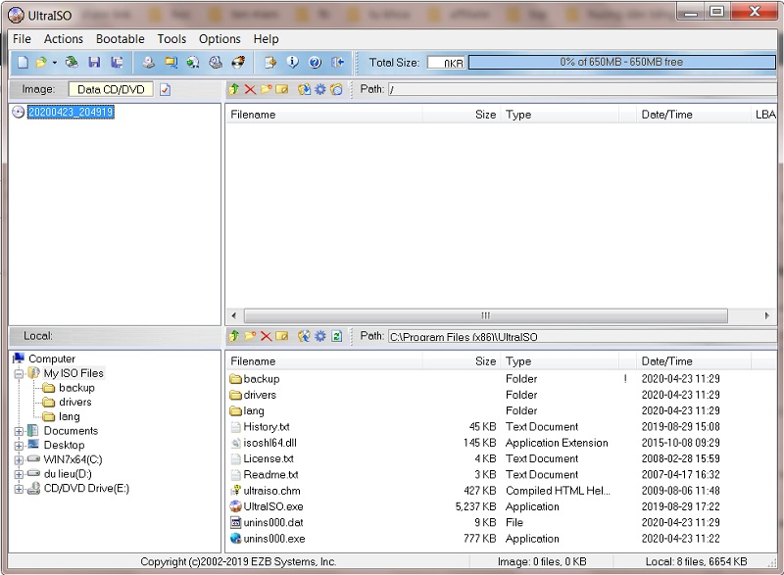Select the 20200423_204919 image root node
The width and height of the screenshot is (784, 575).
coord(71,112)
